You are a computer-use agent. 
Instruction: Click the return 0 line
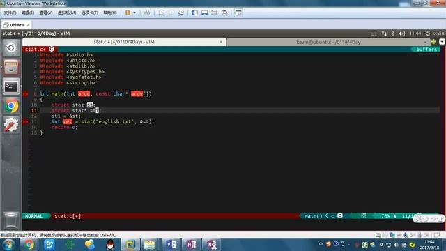click(65, 127)
